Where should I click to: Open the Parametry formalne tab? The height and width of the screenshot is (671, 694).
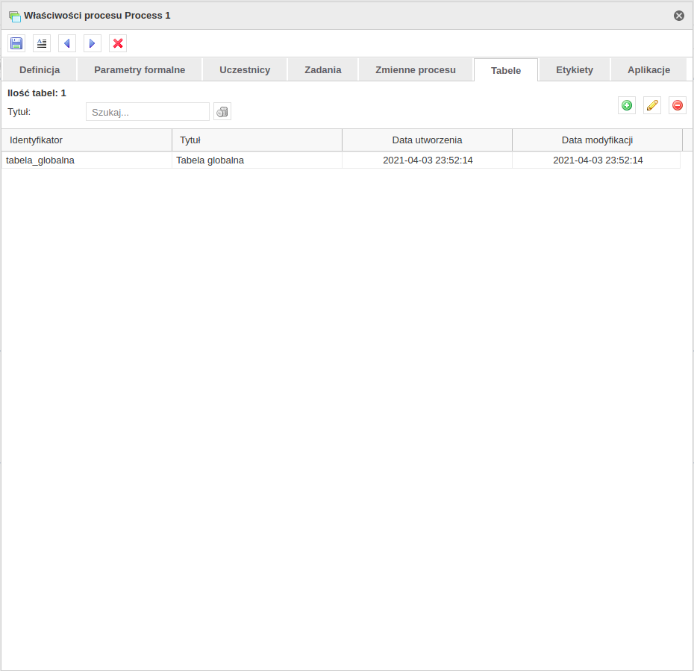point(140,70)
